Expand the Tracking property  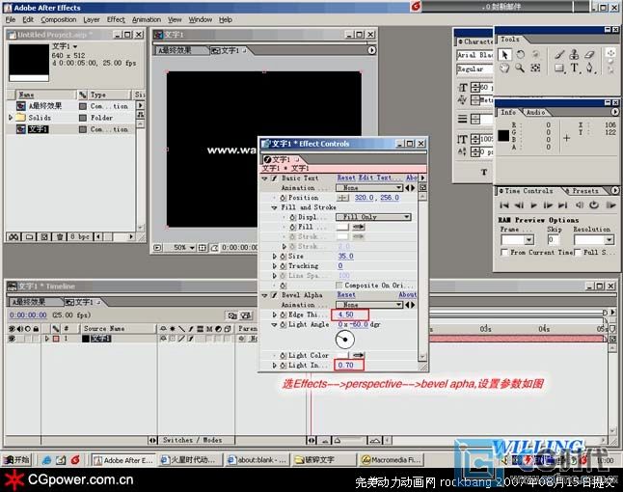coord(274,266)
